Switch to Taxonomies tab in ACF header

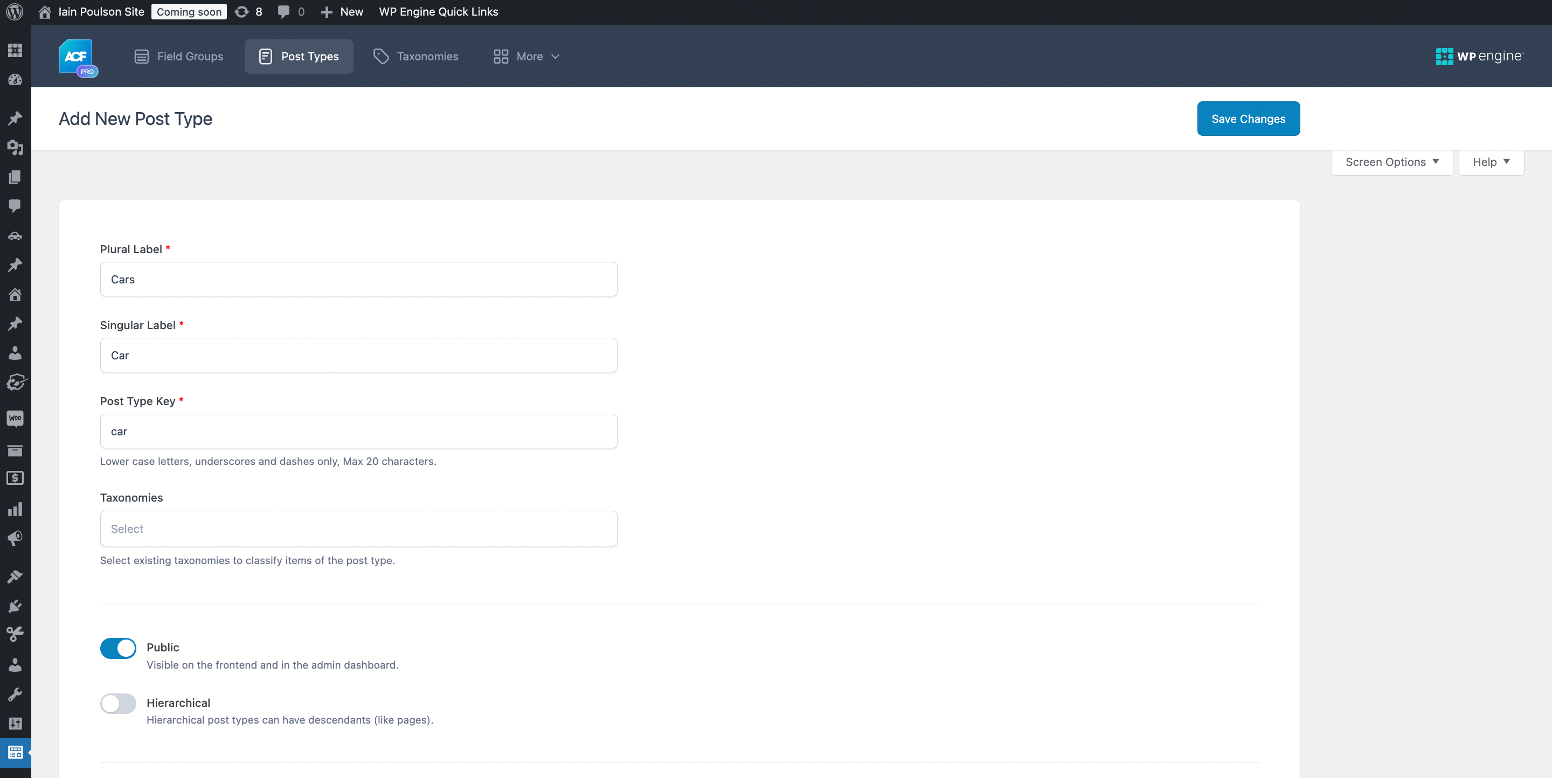point(415,57)
